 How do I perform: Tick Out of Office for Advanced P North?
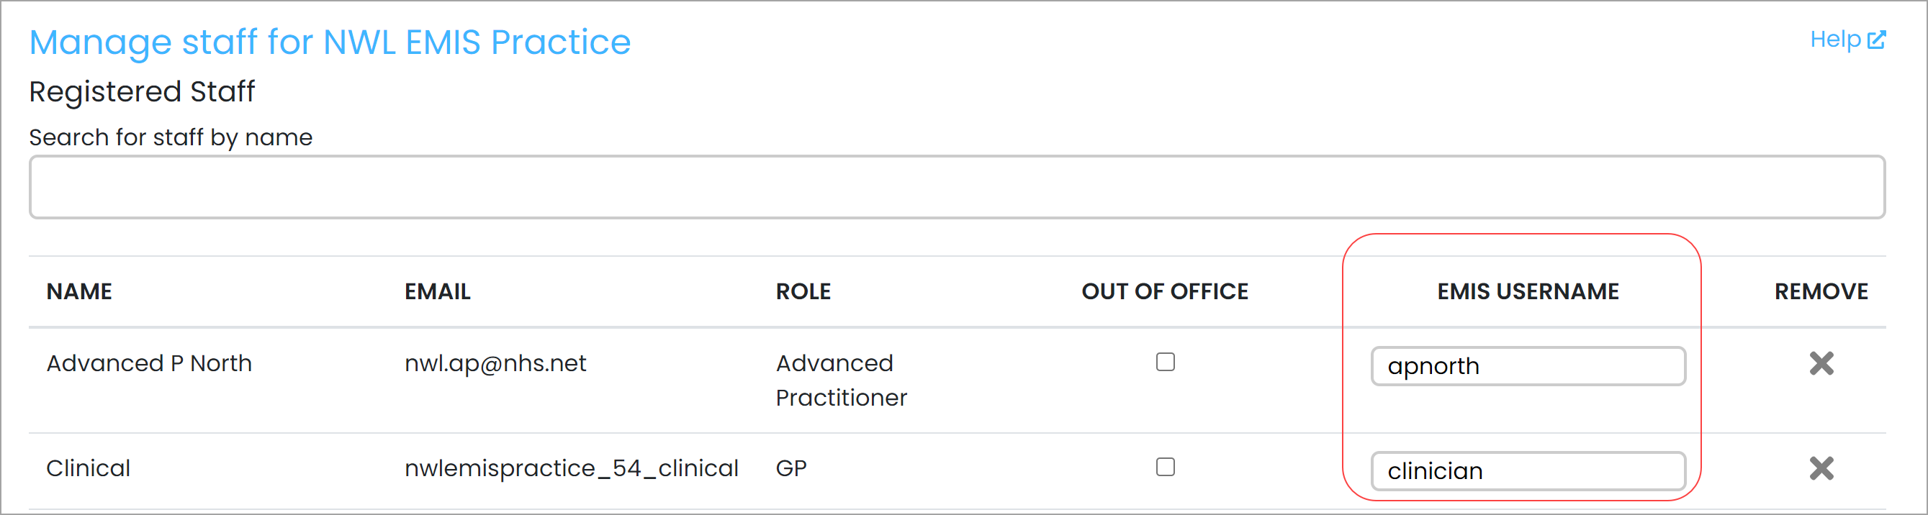(x=1165, y=363)
